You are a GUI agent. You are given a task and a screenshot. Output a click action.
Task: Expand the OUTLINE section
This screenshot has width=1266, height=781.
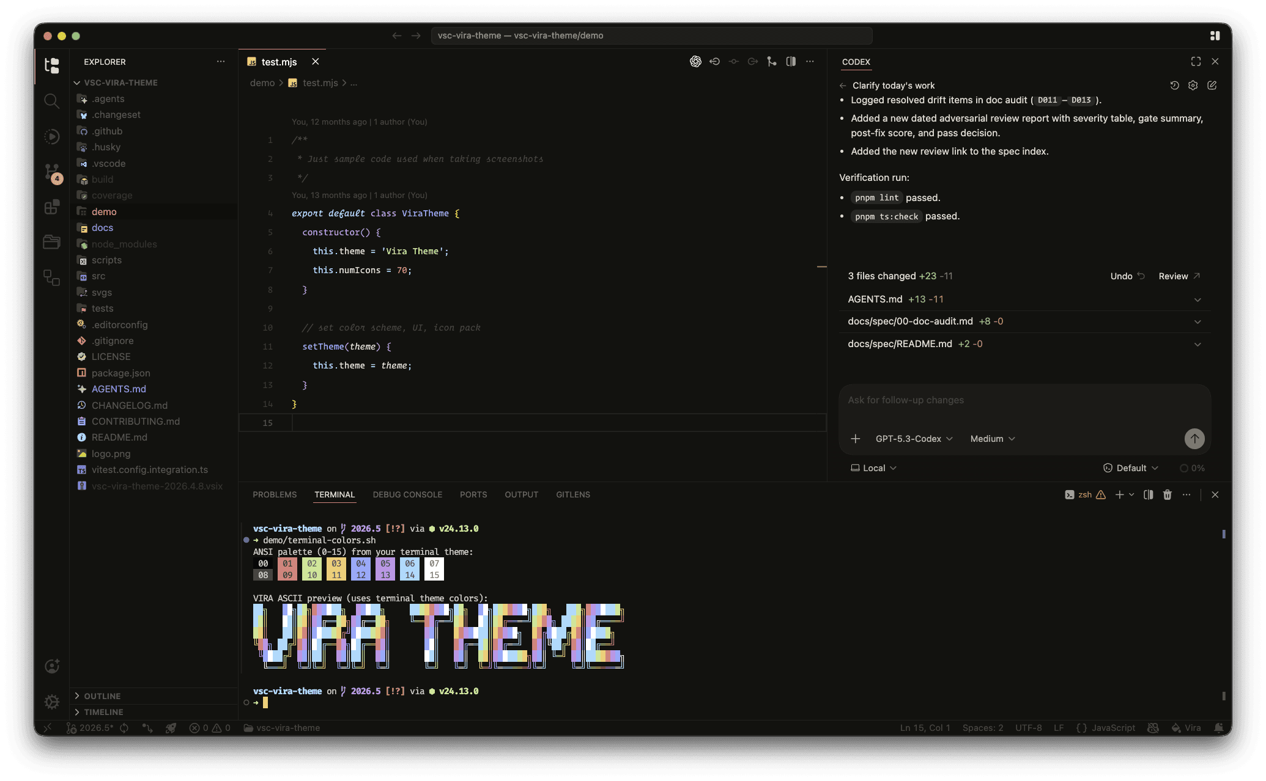point(102,696)
